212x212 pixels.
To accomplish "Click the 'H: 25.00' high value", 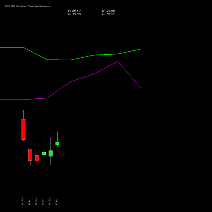I will 109,11.
